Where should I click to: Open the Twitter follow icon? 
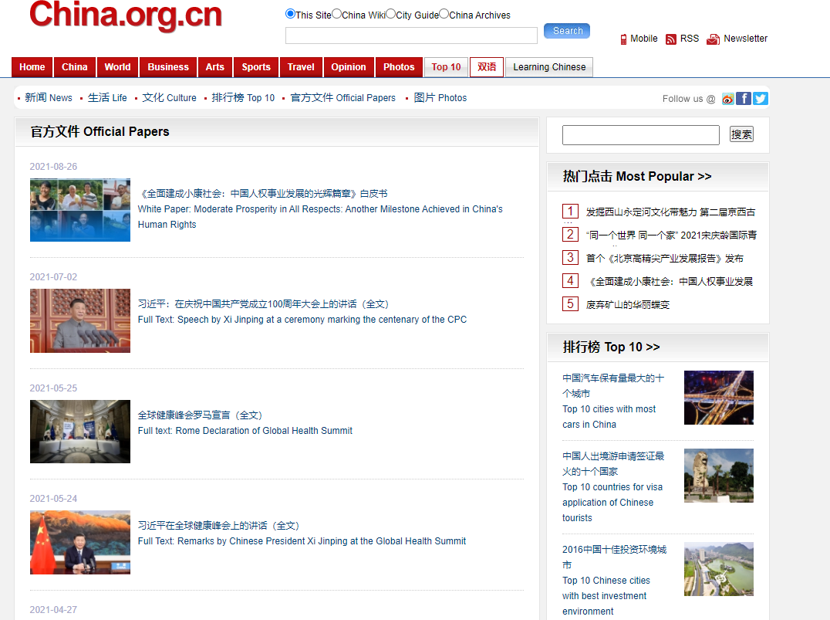click(761, 99)
